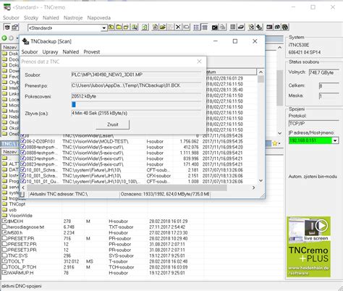Click the Zrusit cancel button
This screenshot has width=343, height=291.
113,125
